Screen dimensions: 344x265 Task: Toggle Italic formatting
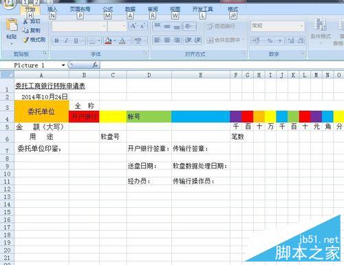[x=66, y=41]
